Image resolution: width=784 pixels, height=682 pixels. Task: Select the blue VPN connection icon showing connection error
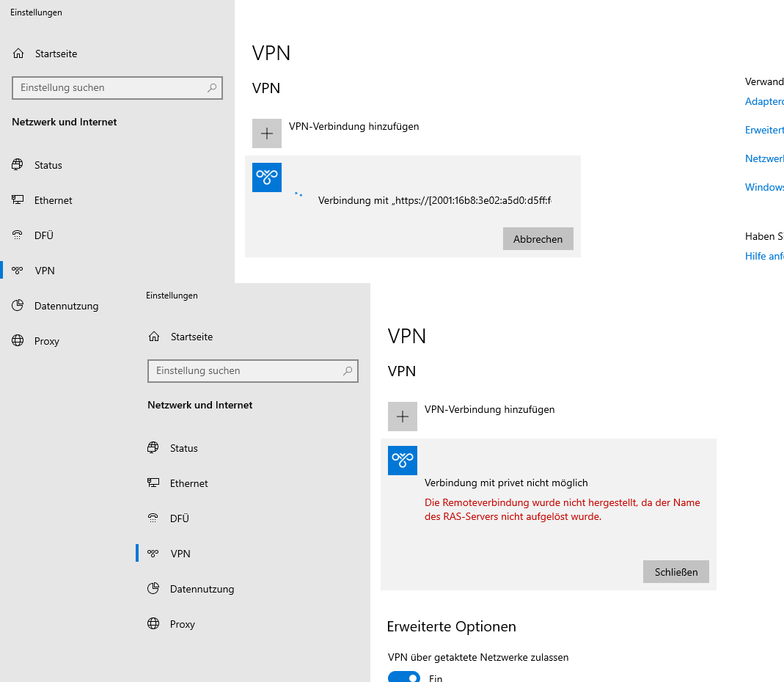pyautogui.click(x=403, y=461)
